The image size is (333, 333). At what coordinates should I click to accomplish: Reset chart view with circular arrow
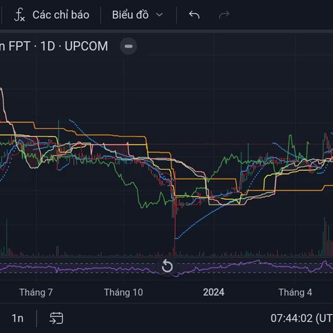pos(167,266)
